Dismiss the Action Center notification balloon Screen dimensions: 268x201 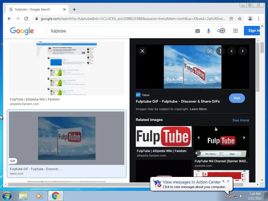228,181
